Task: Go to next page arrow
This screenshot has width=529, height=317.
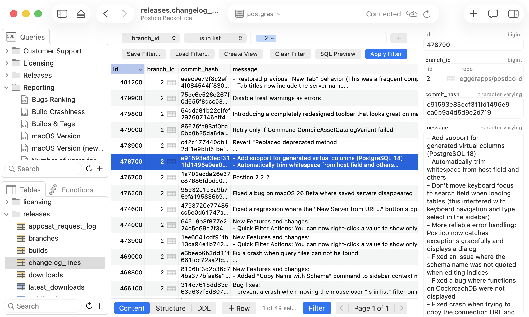Action: click(x=401, y=308)
